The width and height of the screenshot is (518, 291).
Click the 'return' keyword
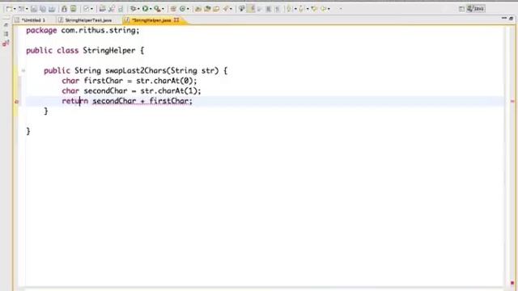click(x=75, y=101)
